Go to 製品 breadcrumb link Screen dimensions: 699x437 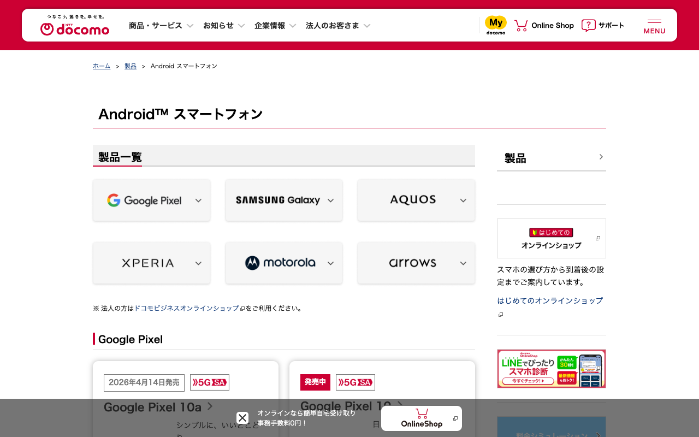pos(131,66)
